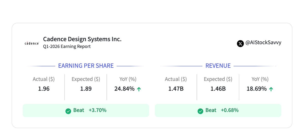This screenshot has width=304, height=139.
Task: Click the 24.84% EPS YoY figure
Action: pyautogui.click(x=124, y=89)
